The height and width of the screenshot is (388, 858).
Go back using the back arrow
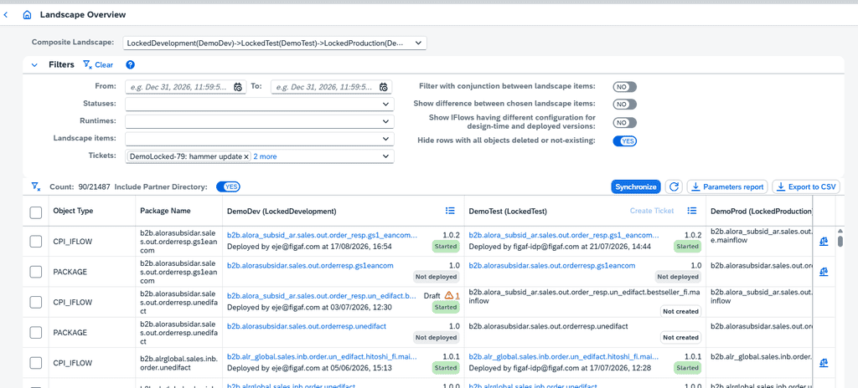(x=6, y=15)
